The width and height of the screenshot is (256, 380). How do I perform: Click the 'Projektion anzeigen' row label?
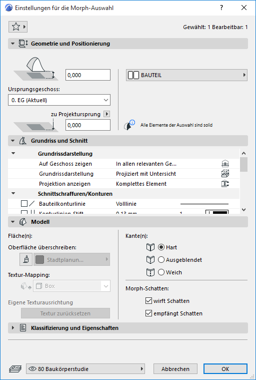(64, 184)
